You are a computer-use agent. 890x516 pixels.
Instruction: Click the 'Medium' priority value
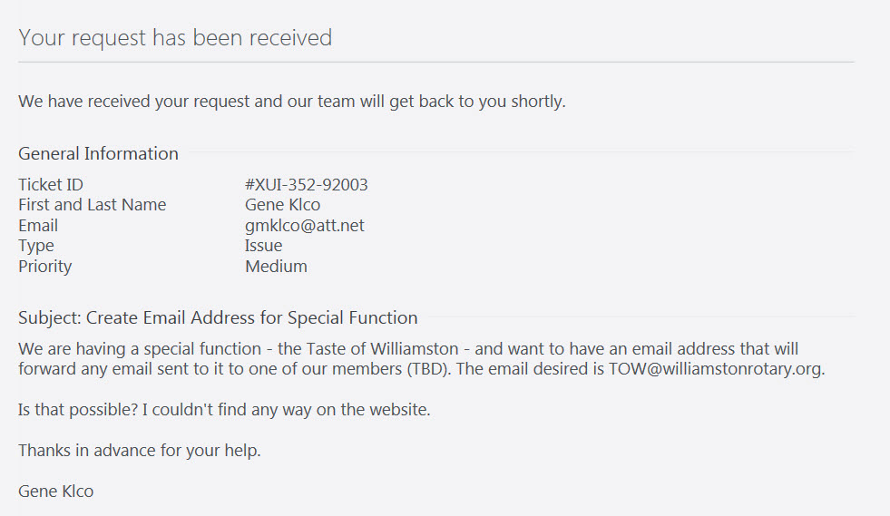[x=276, y=267]
